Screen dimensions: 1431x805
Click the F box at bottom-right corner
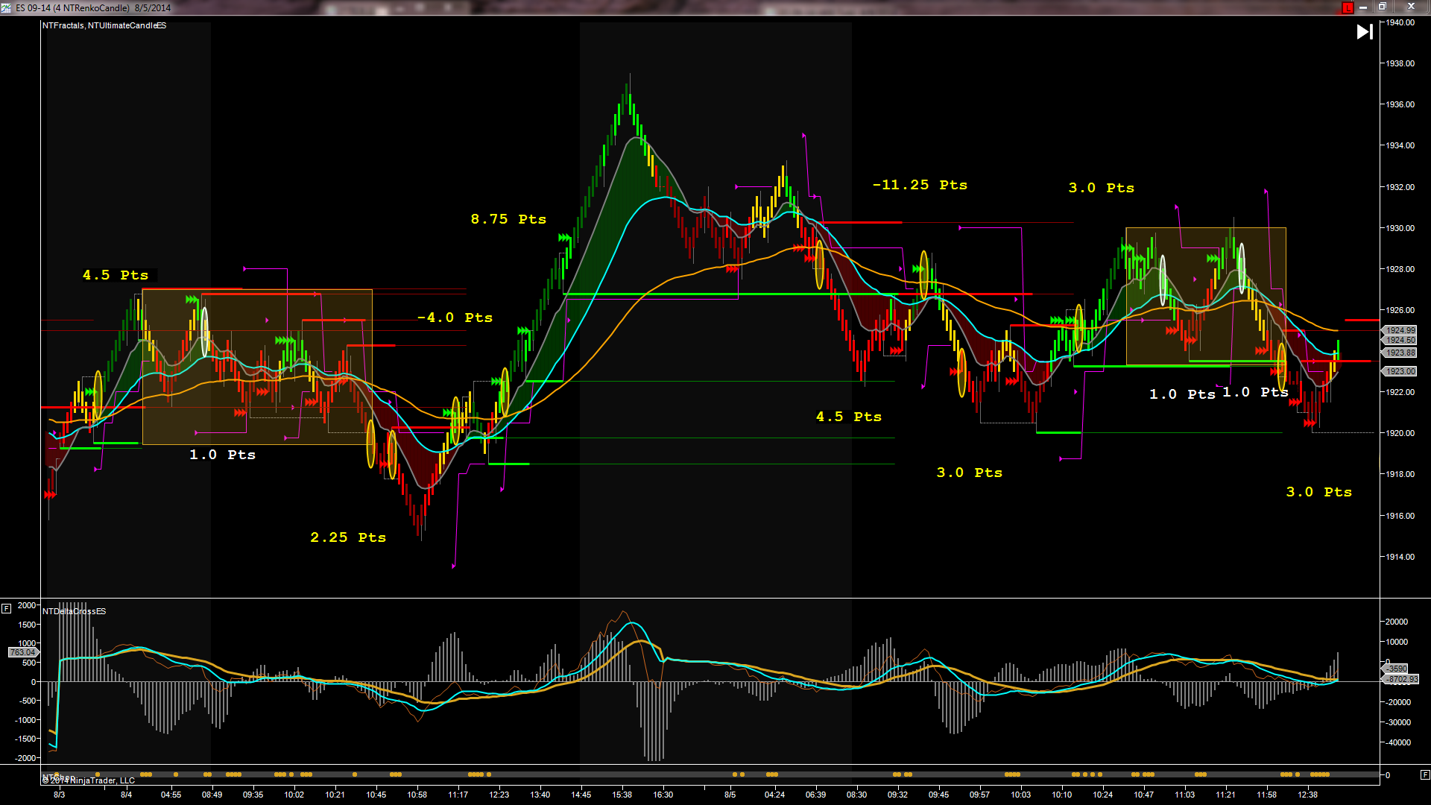[x=1424, y=774]
